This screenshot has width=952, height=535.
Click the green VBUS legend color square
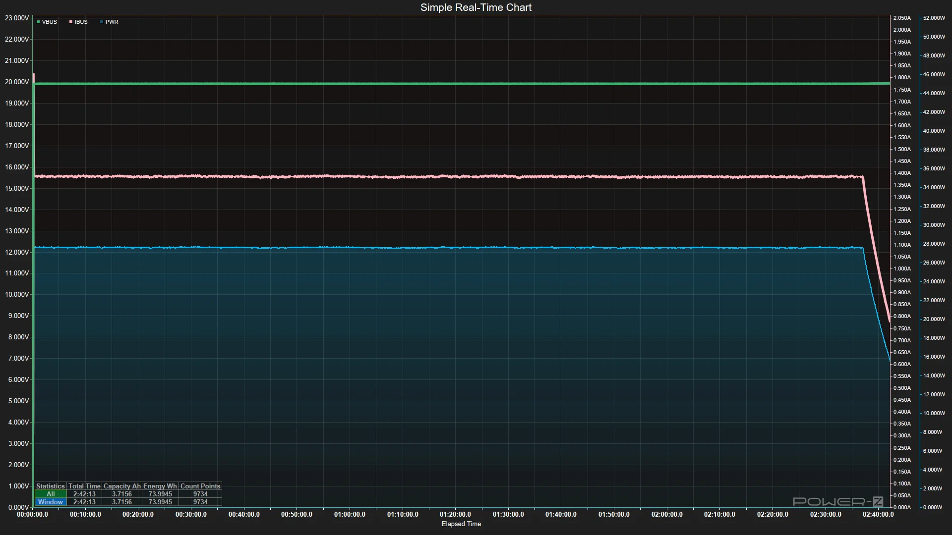coord(38,22)
